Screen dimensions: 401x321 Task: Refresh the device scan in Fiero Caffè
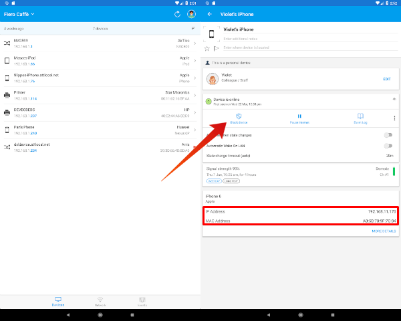click(177, 14)
